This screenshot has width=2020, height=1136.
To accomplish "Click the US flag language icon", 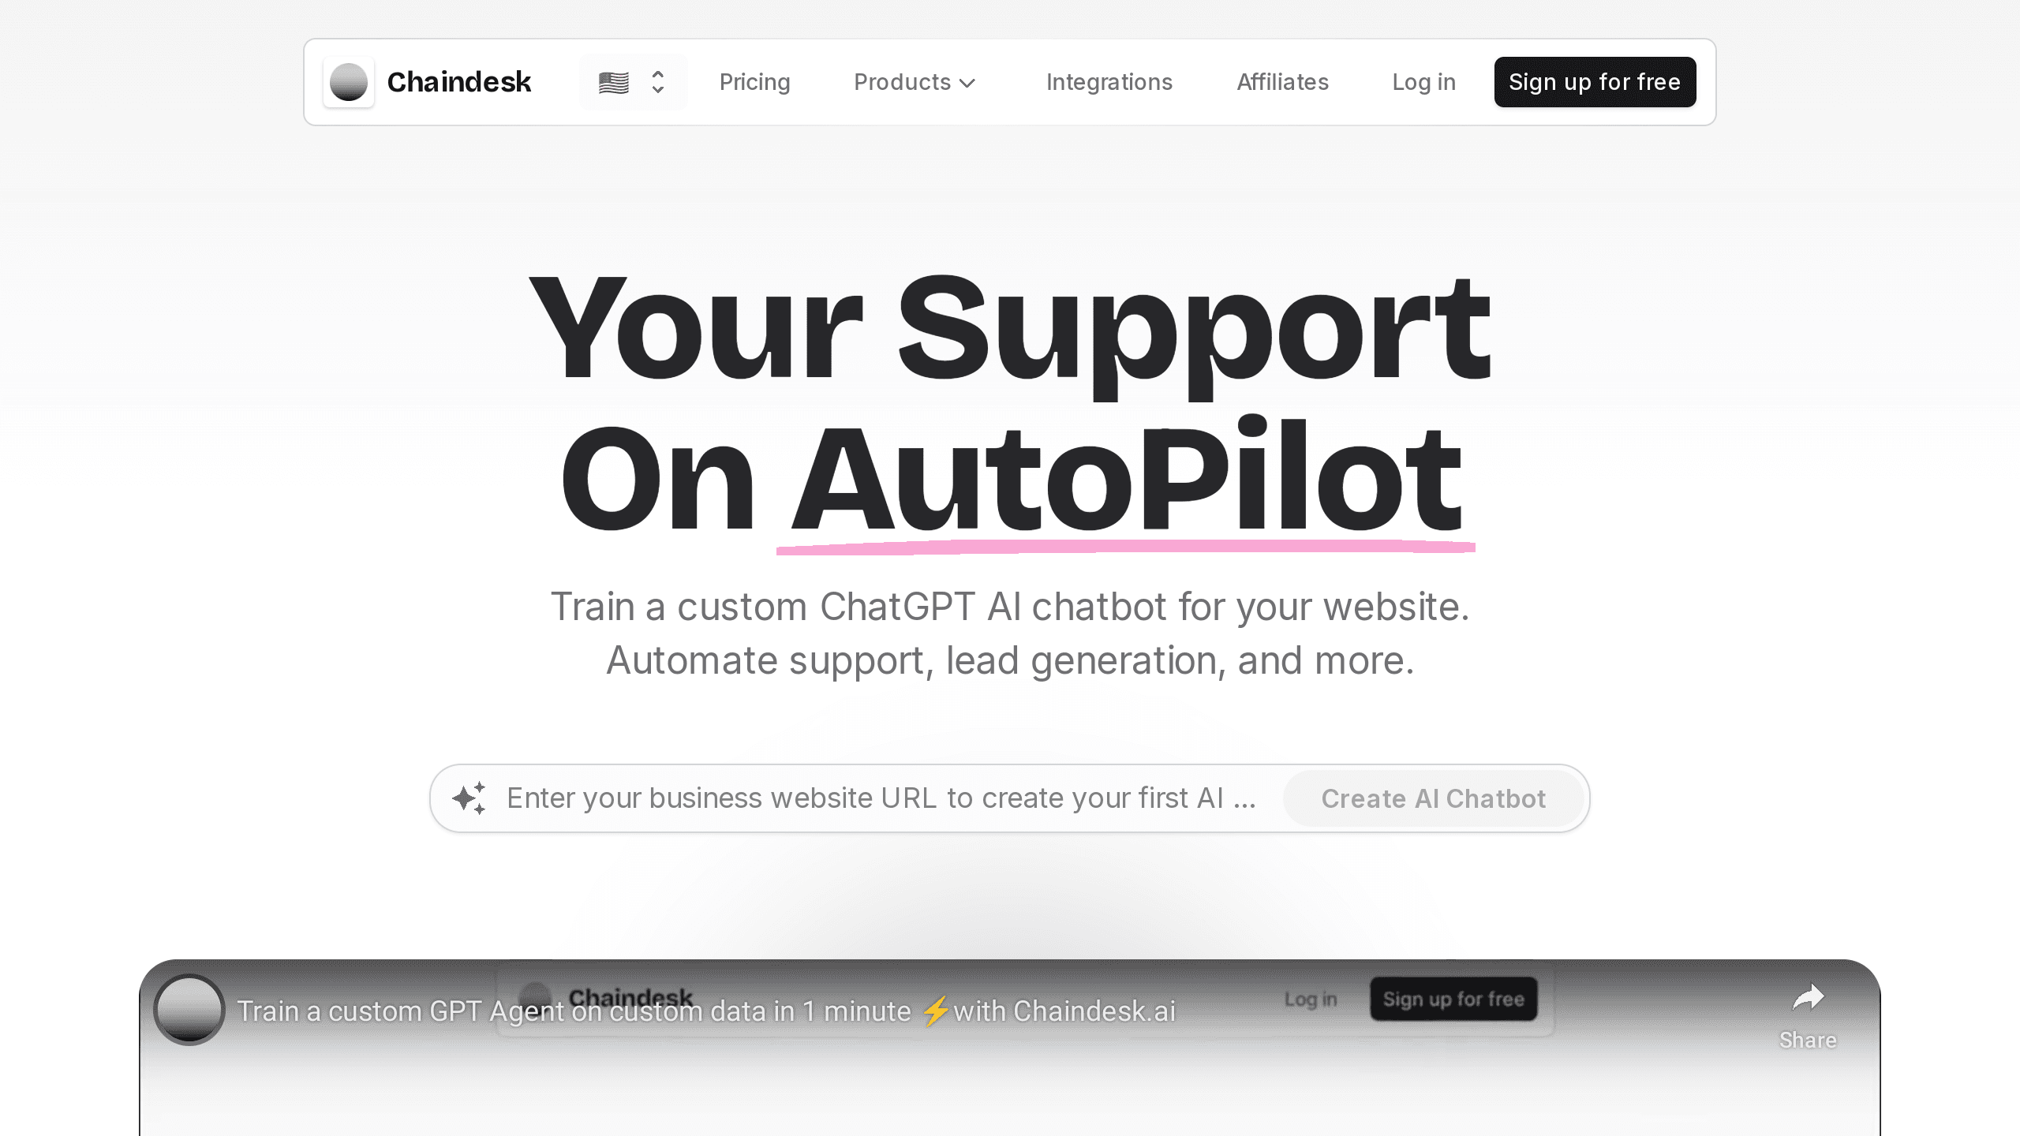I will click(613, 83).
